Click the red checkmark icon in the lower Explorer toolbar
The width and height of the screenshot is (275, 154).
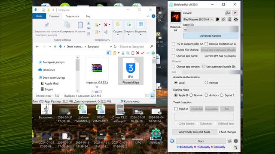[x=142, y=53]
